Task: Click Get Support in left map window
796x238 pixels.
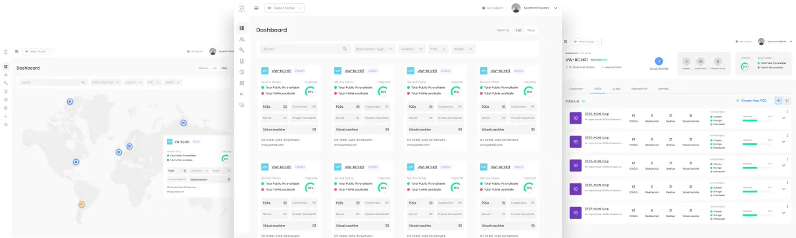Action: (x=195, y=51)
